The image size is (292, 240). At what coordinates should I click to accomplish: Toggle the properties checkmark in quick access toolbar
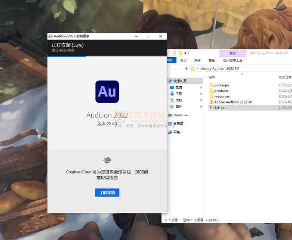[174, 53]
